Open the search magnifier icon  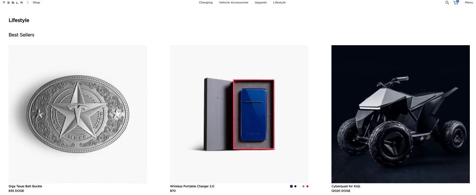[447, 2]
